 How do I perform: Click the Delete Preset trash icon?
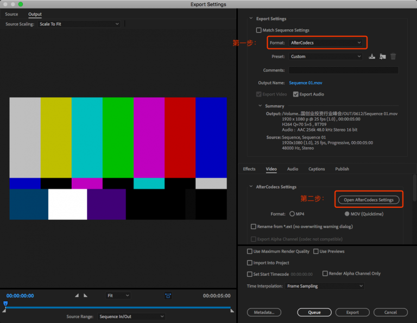click(x=393, y=56)
